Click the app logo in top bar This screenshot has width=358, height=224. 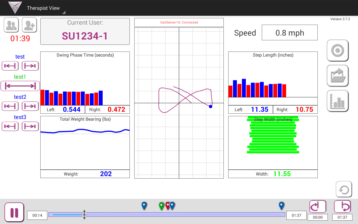click(x=15, y=8)
